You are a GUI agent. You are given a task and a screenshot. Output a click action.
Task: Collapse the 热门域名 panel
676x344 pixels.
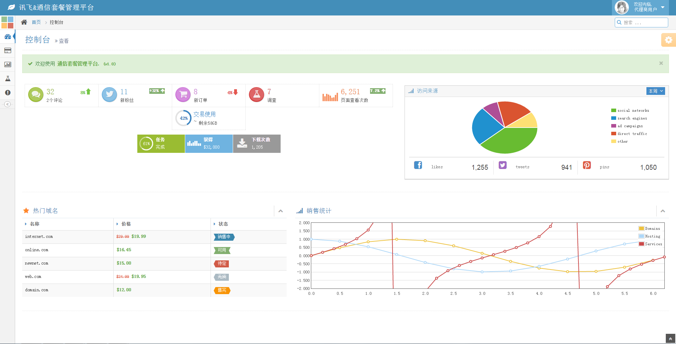pos(281,211)
